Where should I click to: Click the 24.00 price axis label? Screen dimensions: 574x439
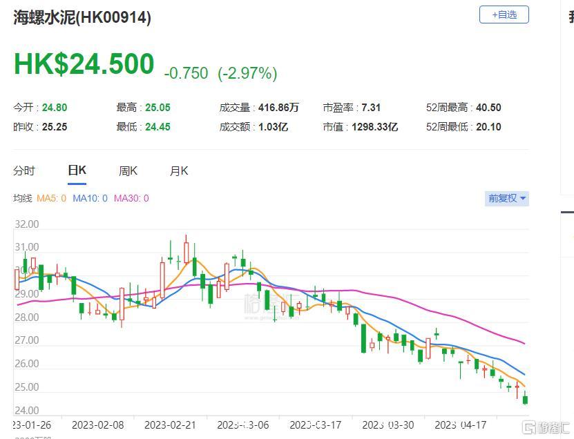pyautogui.click(x=27, y=410)
